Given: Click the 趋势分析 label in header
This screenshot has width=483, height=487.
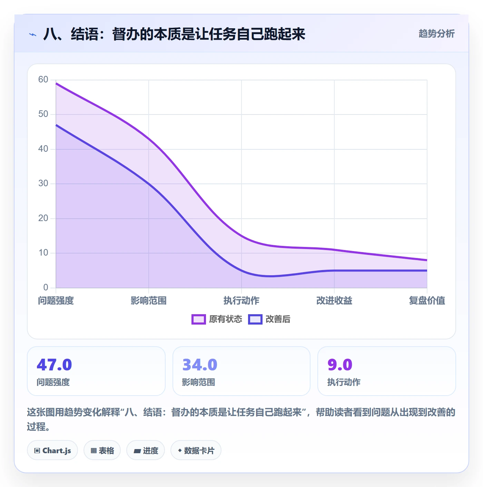Looking at the screenshot, I should coord(436,34).
